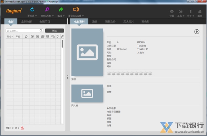Switch to the 系列电影 tab
207x136 pixels.
(27, 22)
